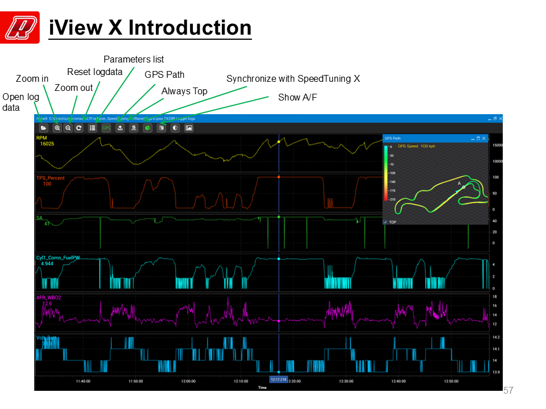
Task: Click the upload-arrow toolbar icon
Action: 120,128
